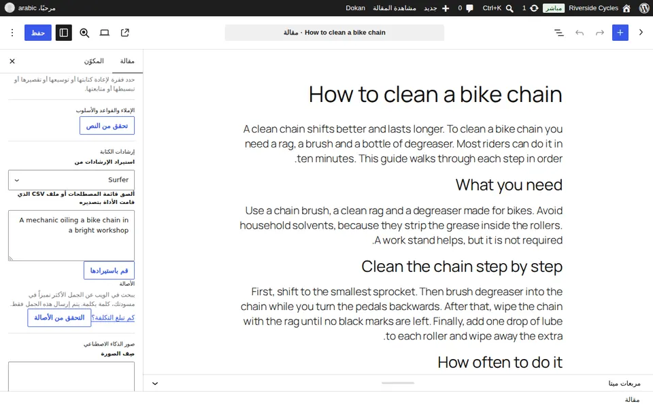
Task: Click the terms list textarea field
Action: pyautogui.click(x=71, y=236)
